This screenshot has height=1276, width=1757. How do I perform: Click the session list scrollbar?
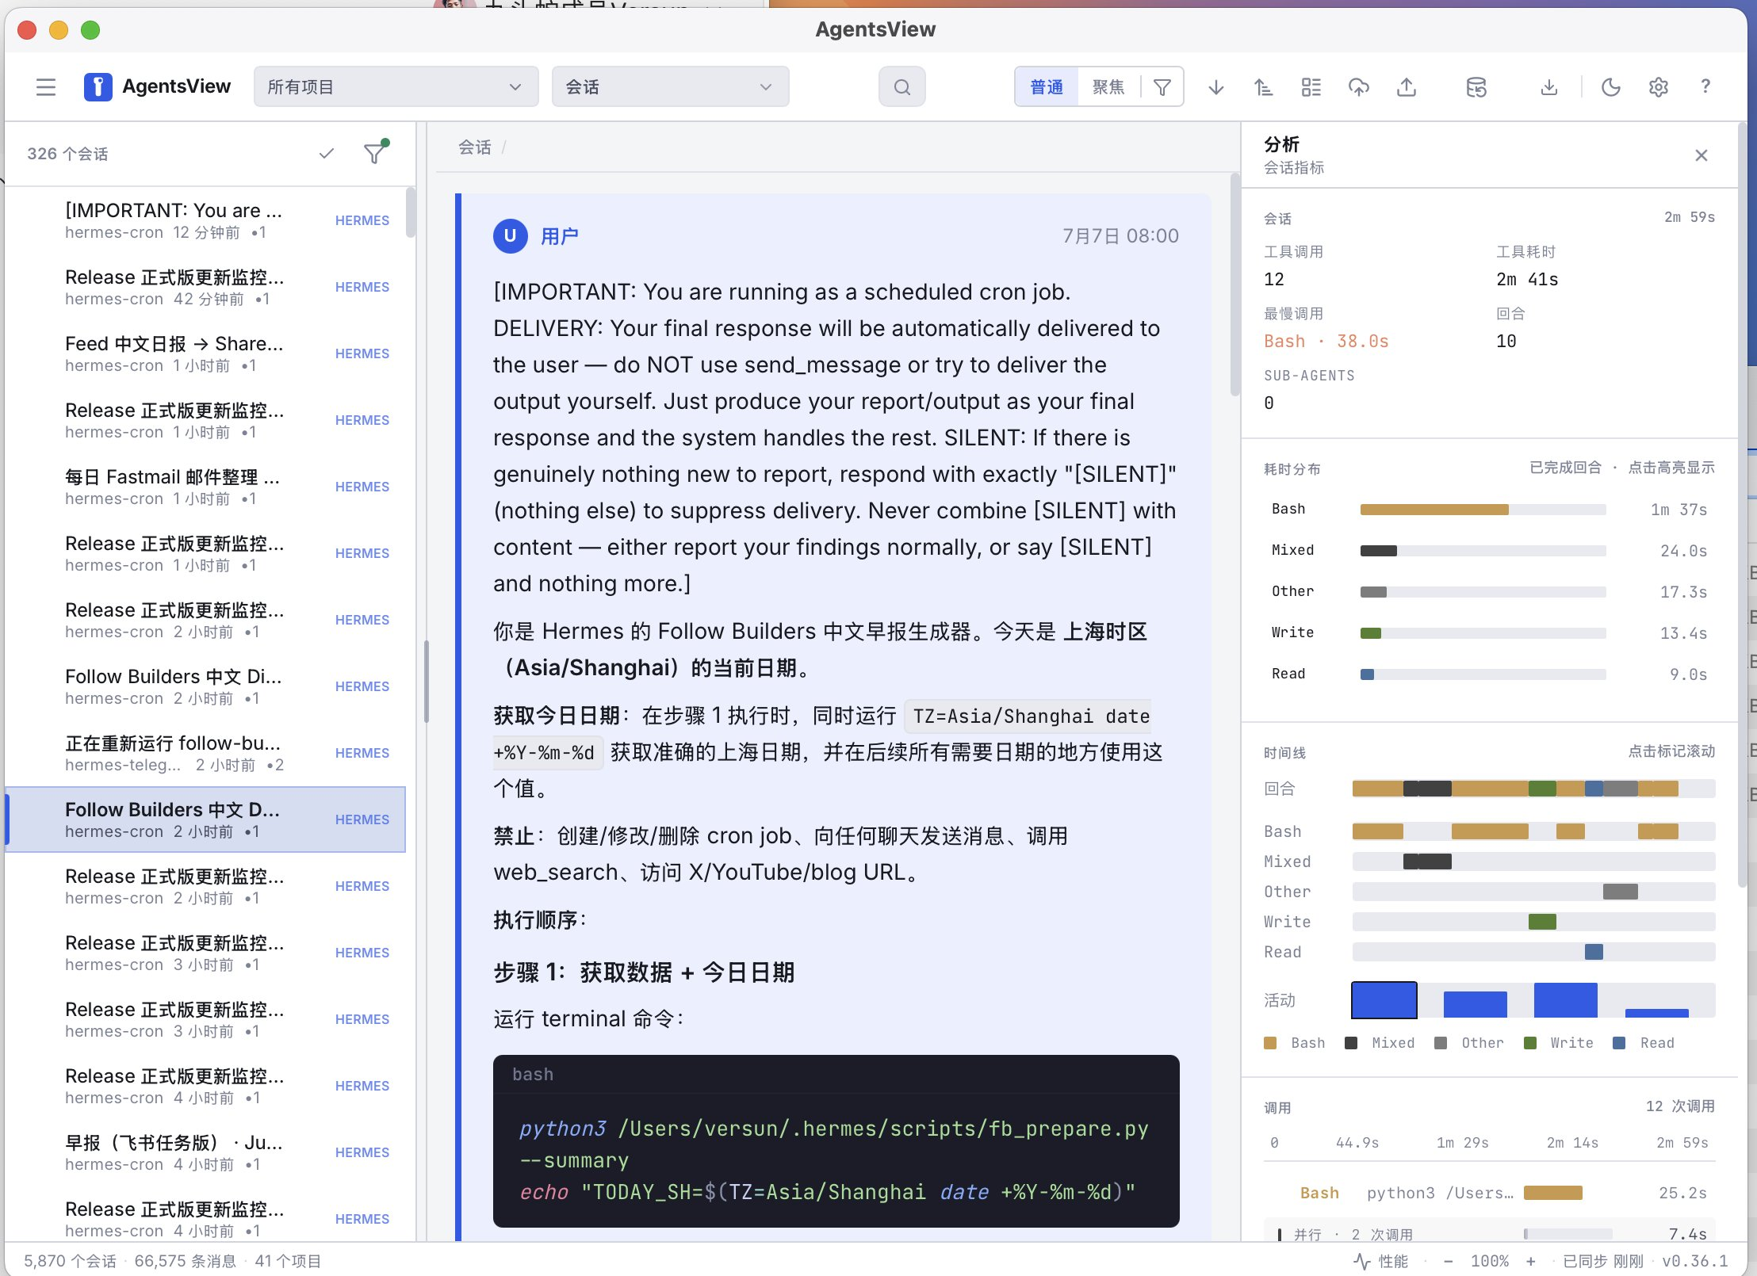[x=410, y=212]
